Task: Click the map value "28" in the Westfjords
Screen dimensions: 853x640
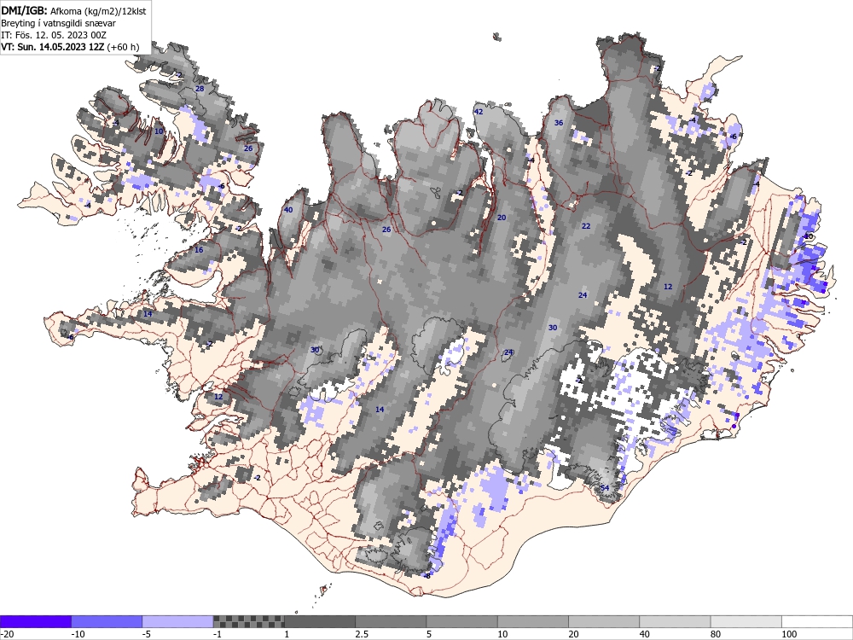Action: pos(200,89)
